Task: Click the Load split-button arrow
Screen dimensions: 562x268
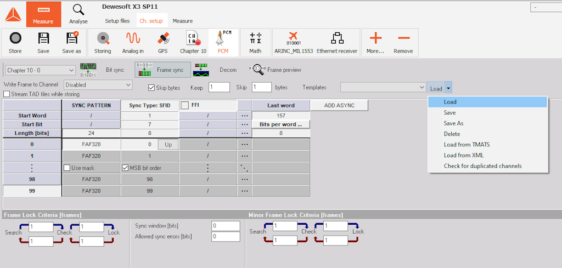Action: (449, 88)
